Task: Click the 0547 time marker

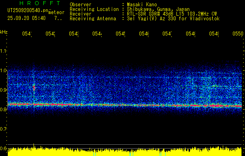Action: [x=167, y=34]
